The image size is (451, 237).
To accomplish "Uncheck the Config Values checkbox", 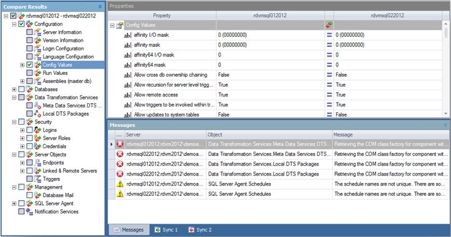I will 29,64.
